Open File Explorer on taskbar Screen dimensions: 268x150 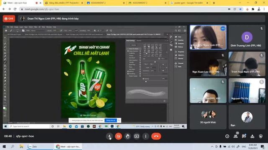coord(21,146)
